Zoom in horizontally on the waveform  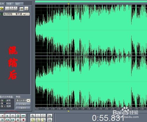[x=33, y=116]
